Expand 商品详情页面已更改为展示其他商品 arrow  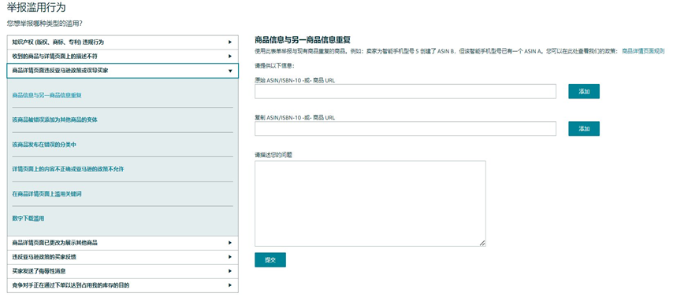tap(230, 243)
